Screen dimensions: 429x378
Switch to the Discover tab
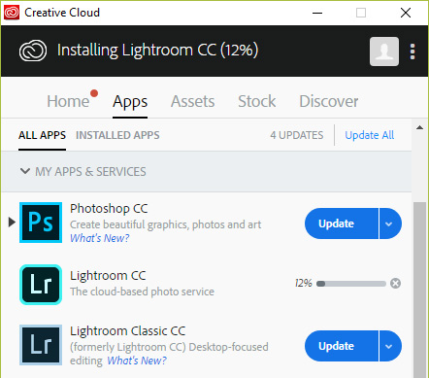(329, 101)
